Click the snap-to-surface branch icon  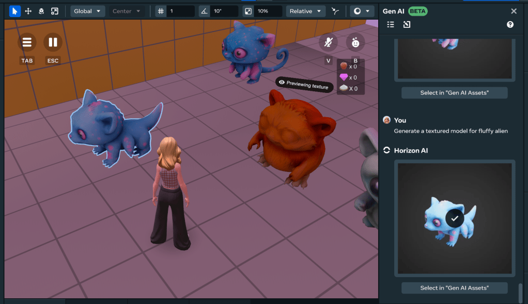click(x=336, y=11)
